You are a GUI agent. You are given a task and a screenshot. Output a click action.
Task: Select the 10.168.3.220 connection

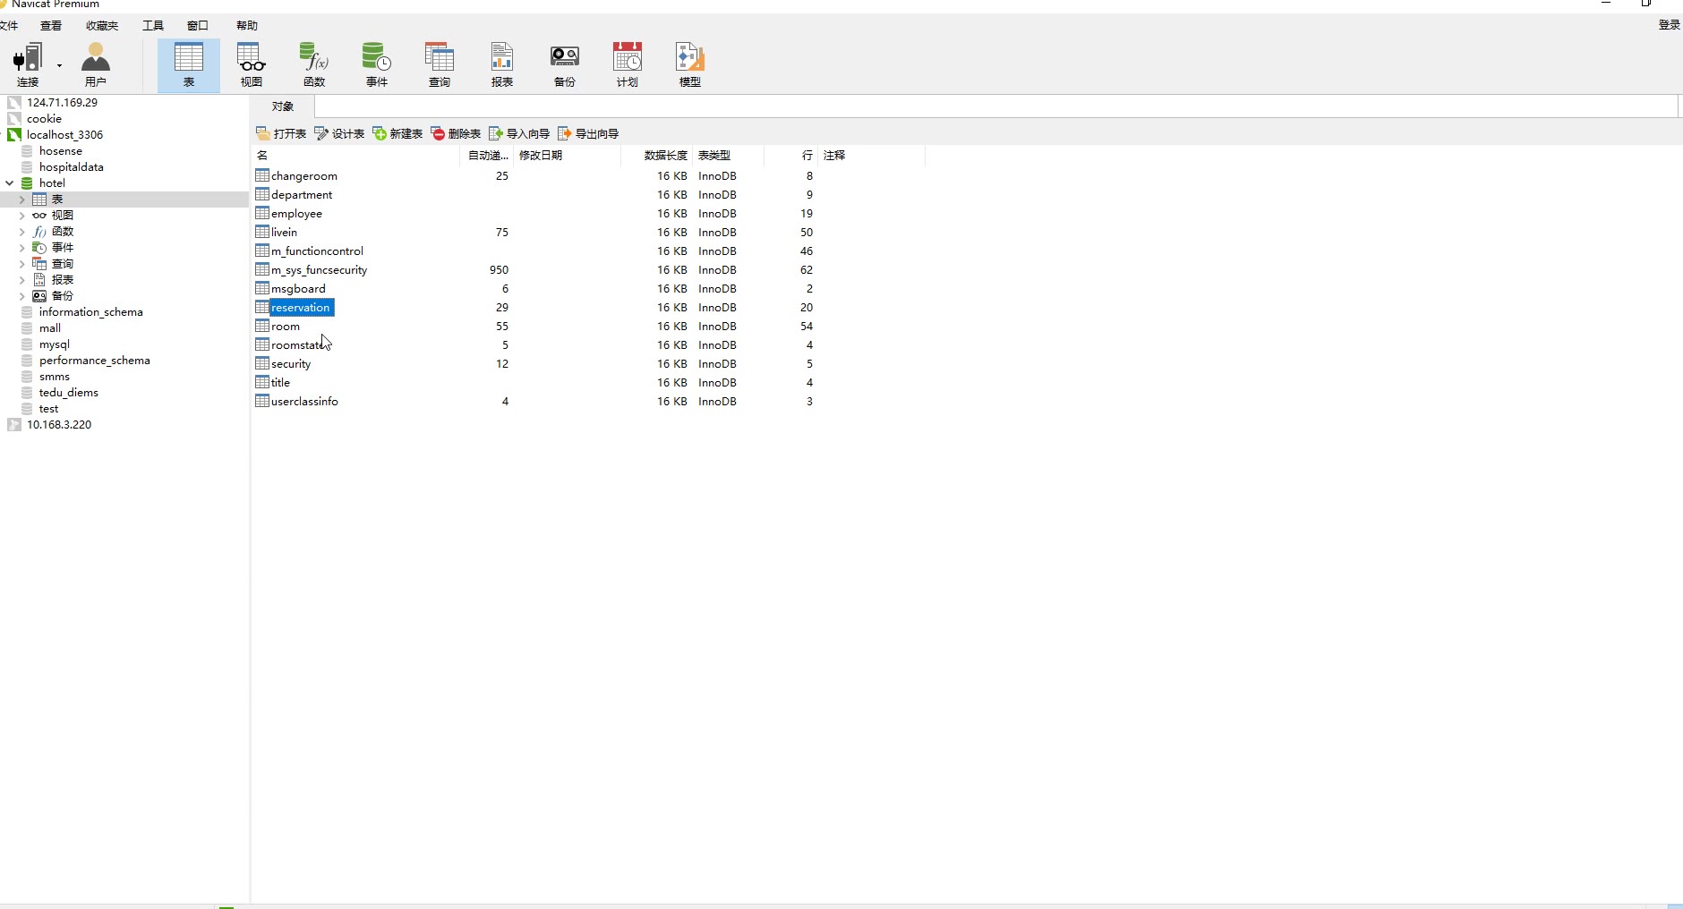[59, 424]
